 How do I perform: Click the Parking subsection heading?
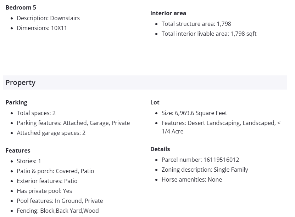[16, 102]
